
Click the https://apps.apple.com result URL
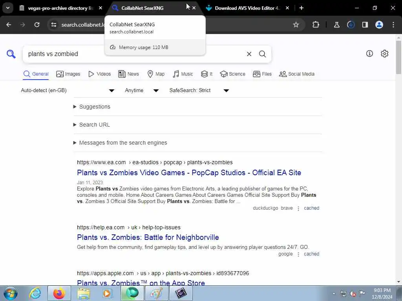click(x=163, y=273)
